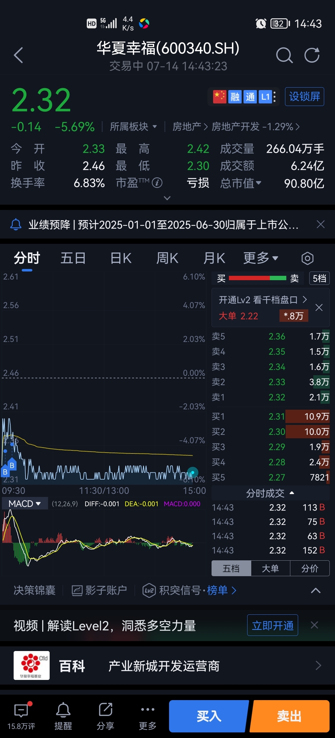Open the 百科 row chevron

(x=318, y=666)
